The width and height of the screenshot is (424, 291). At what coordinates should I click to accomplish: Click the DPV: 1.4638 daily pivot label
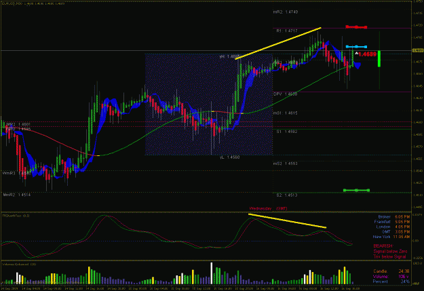pyautogui.click(x=286, y=94)
